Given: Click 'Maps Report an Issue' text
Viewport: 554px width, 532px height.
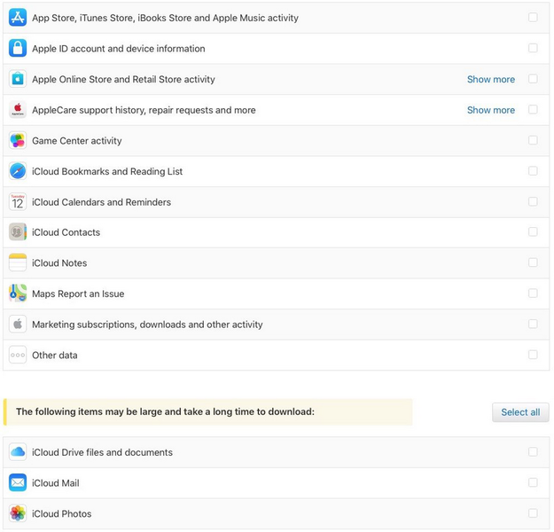Looking at the screenshot, I should (78, 293).
